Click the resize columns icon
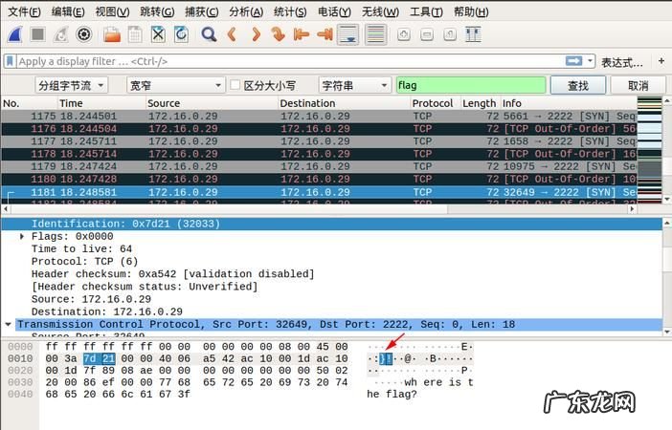The height and width of the screenshot is (430, 672). 472,34
